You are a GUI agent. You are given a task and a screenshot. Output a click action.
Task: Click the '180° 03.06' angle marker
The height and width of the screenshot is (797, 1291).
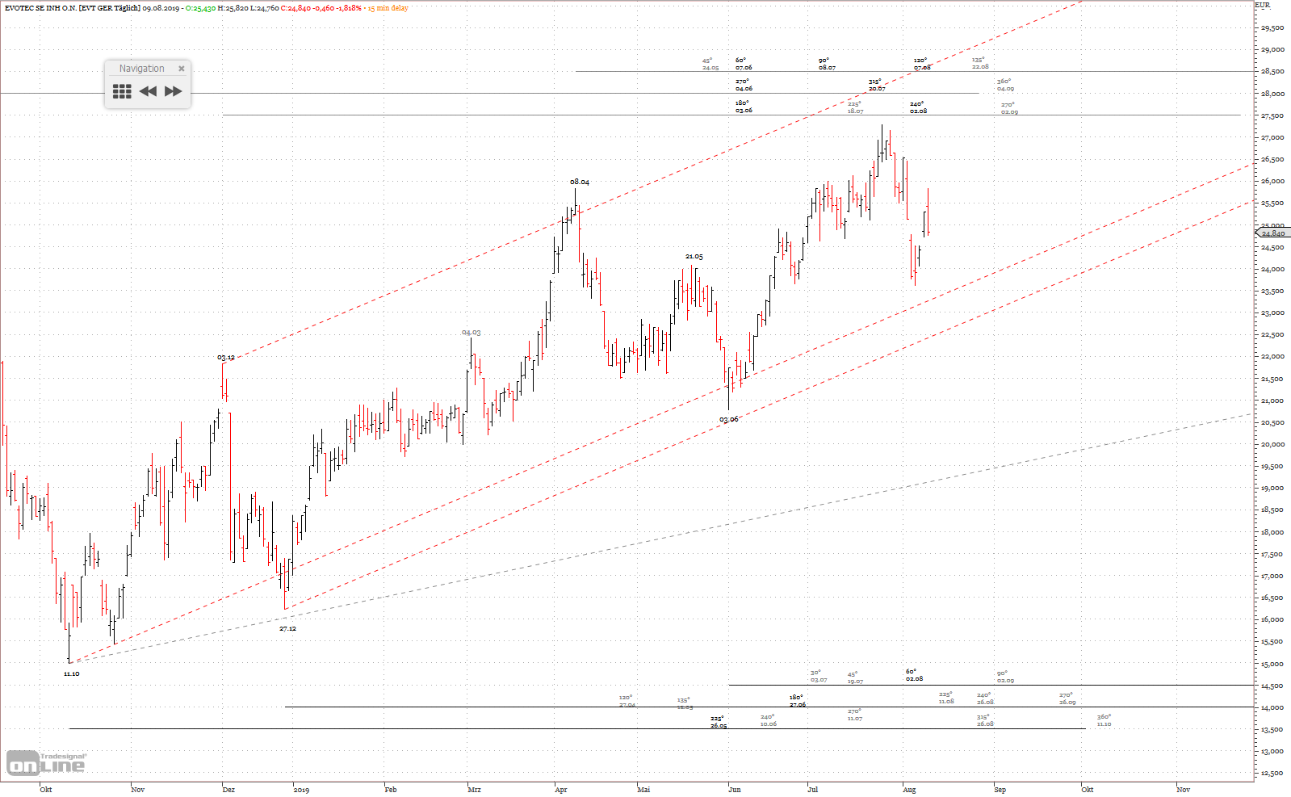pos(744,107)
